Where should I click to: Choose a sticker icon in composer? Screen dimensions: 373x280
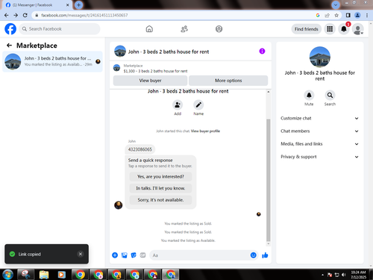click(134, 255)
